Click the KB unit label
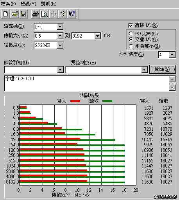 click(107, 36)
